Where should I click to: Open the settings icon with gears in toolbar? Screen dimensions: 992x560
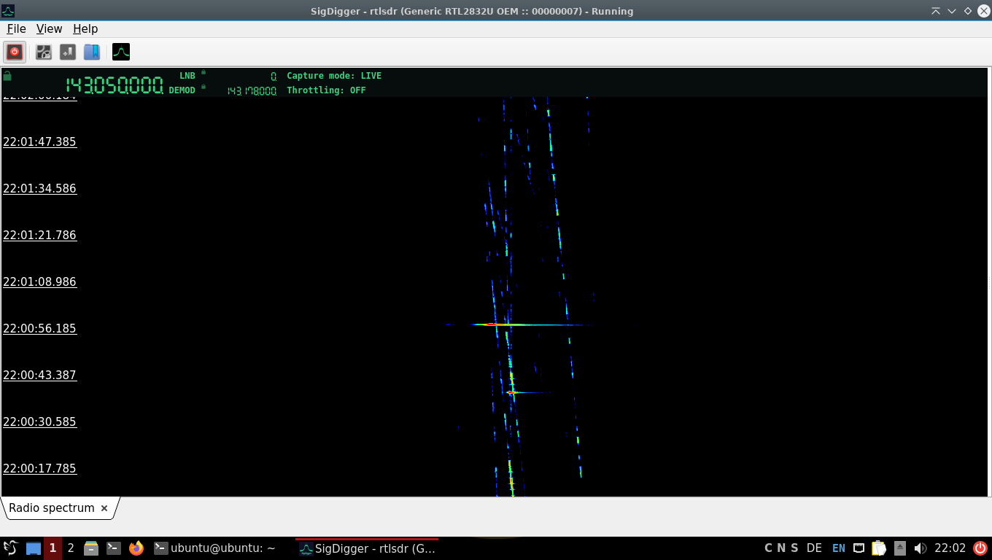tap(44, 52)
